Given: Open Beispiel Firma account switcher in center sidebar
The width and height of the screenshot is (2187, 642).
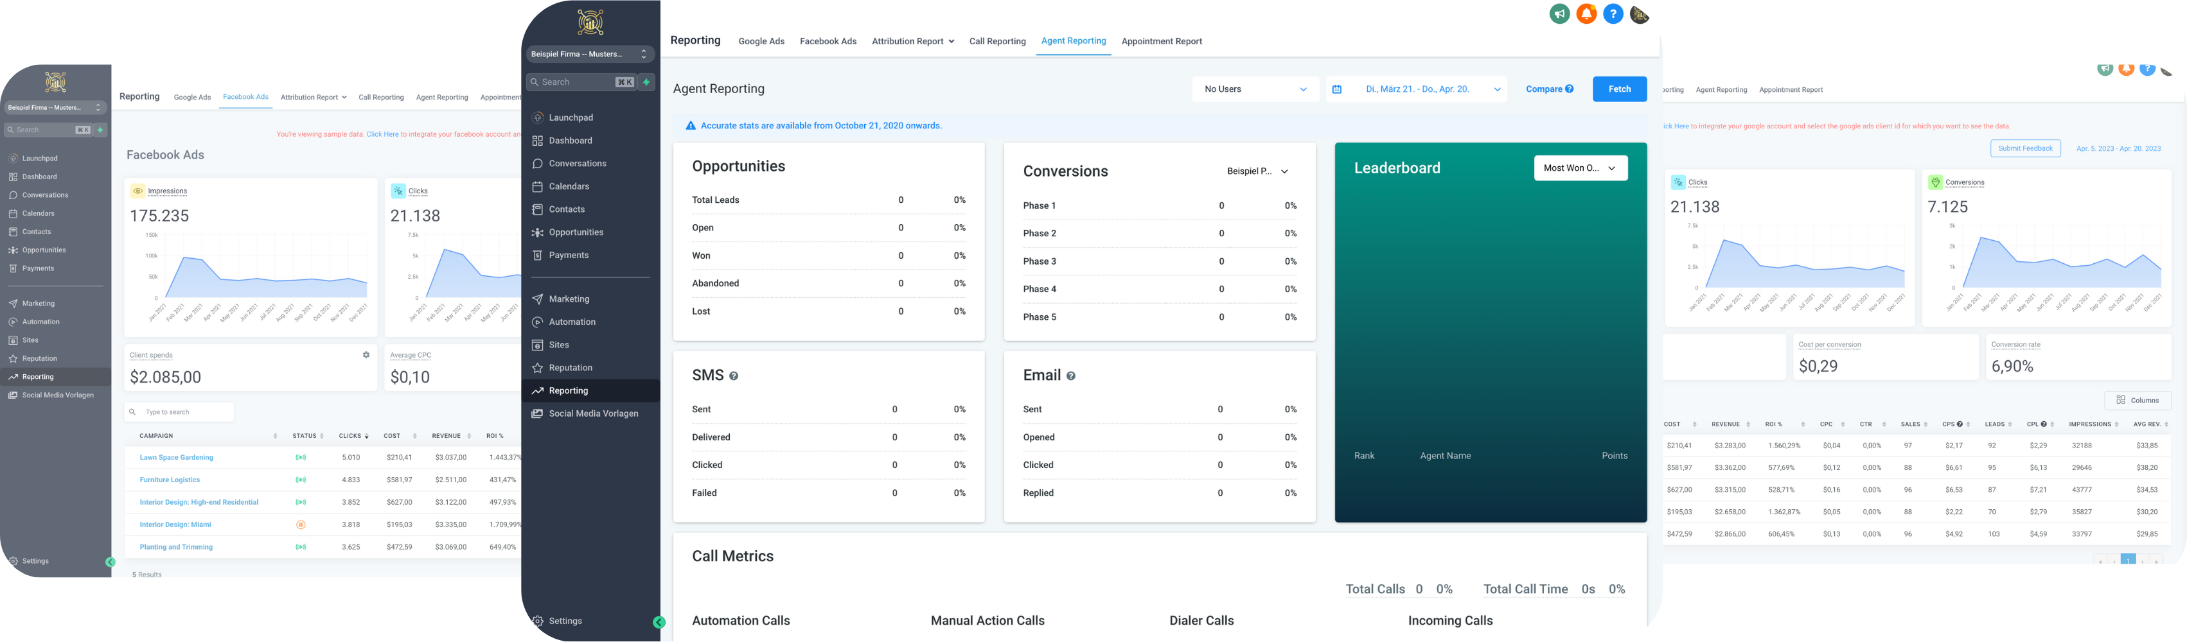Looking at the screenshot, I should (x=590, y=55).
